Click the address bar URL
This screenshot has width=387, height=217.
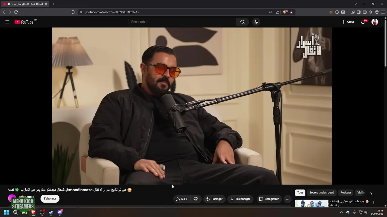coord(112,12)
